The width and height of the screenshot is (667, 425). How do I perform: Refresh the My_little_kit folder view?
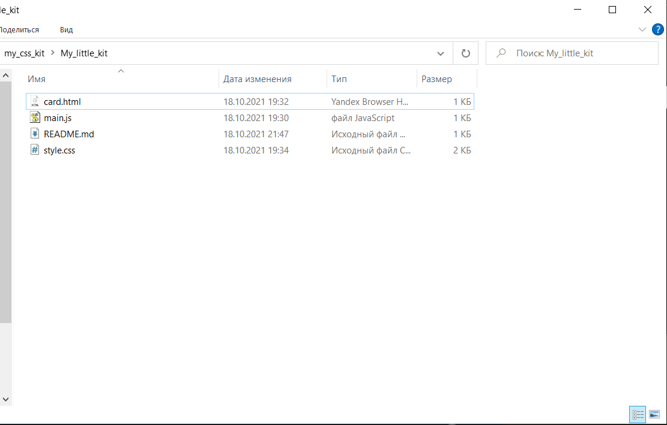coord(466,53)
